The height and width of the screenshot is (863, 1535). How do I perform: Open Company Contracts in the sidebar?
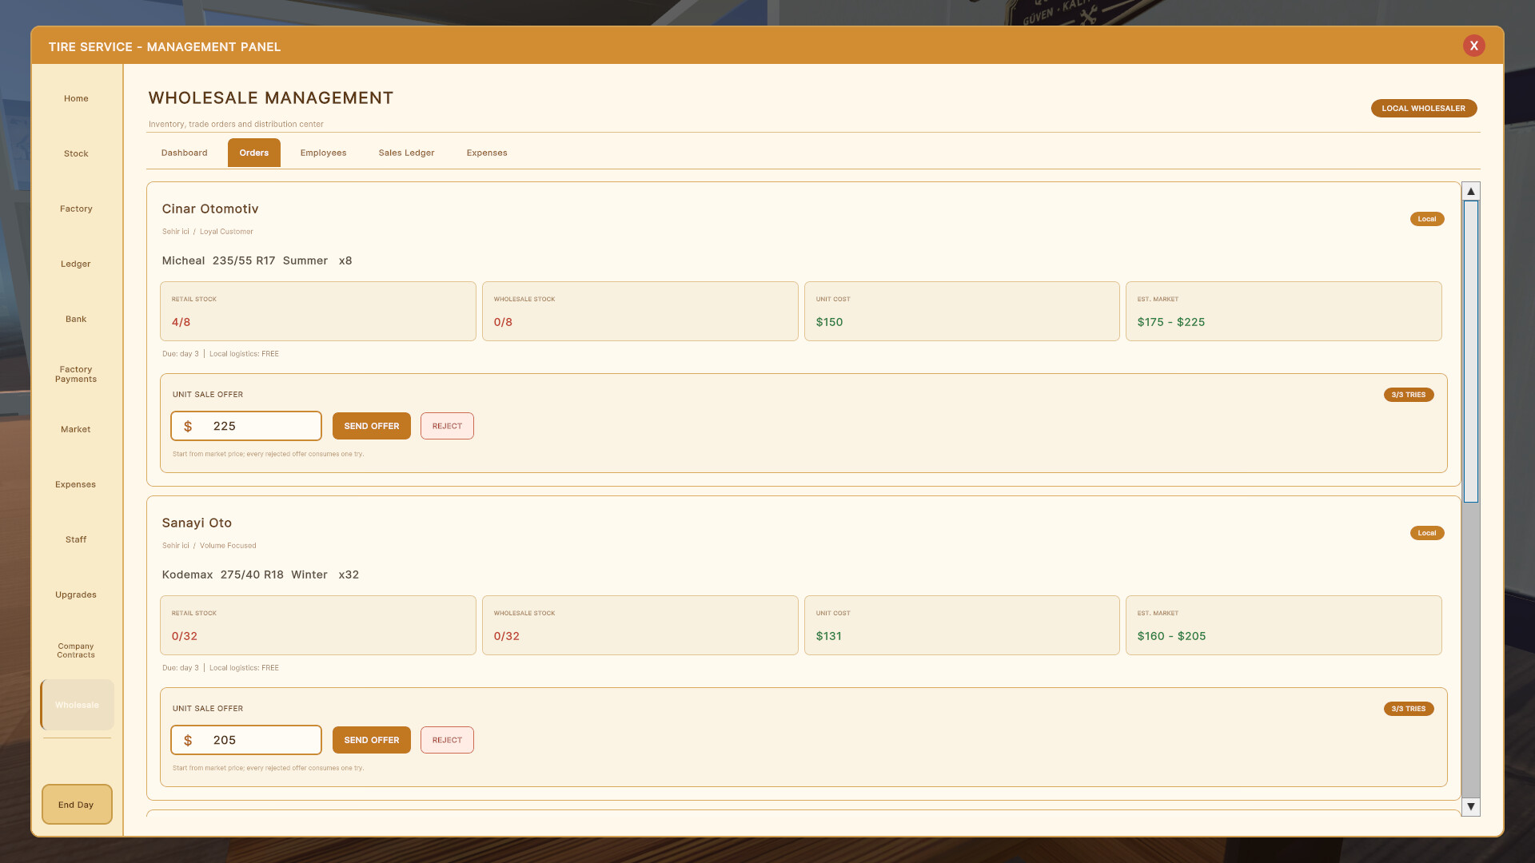click(76, 650)
